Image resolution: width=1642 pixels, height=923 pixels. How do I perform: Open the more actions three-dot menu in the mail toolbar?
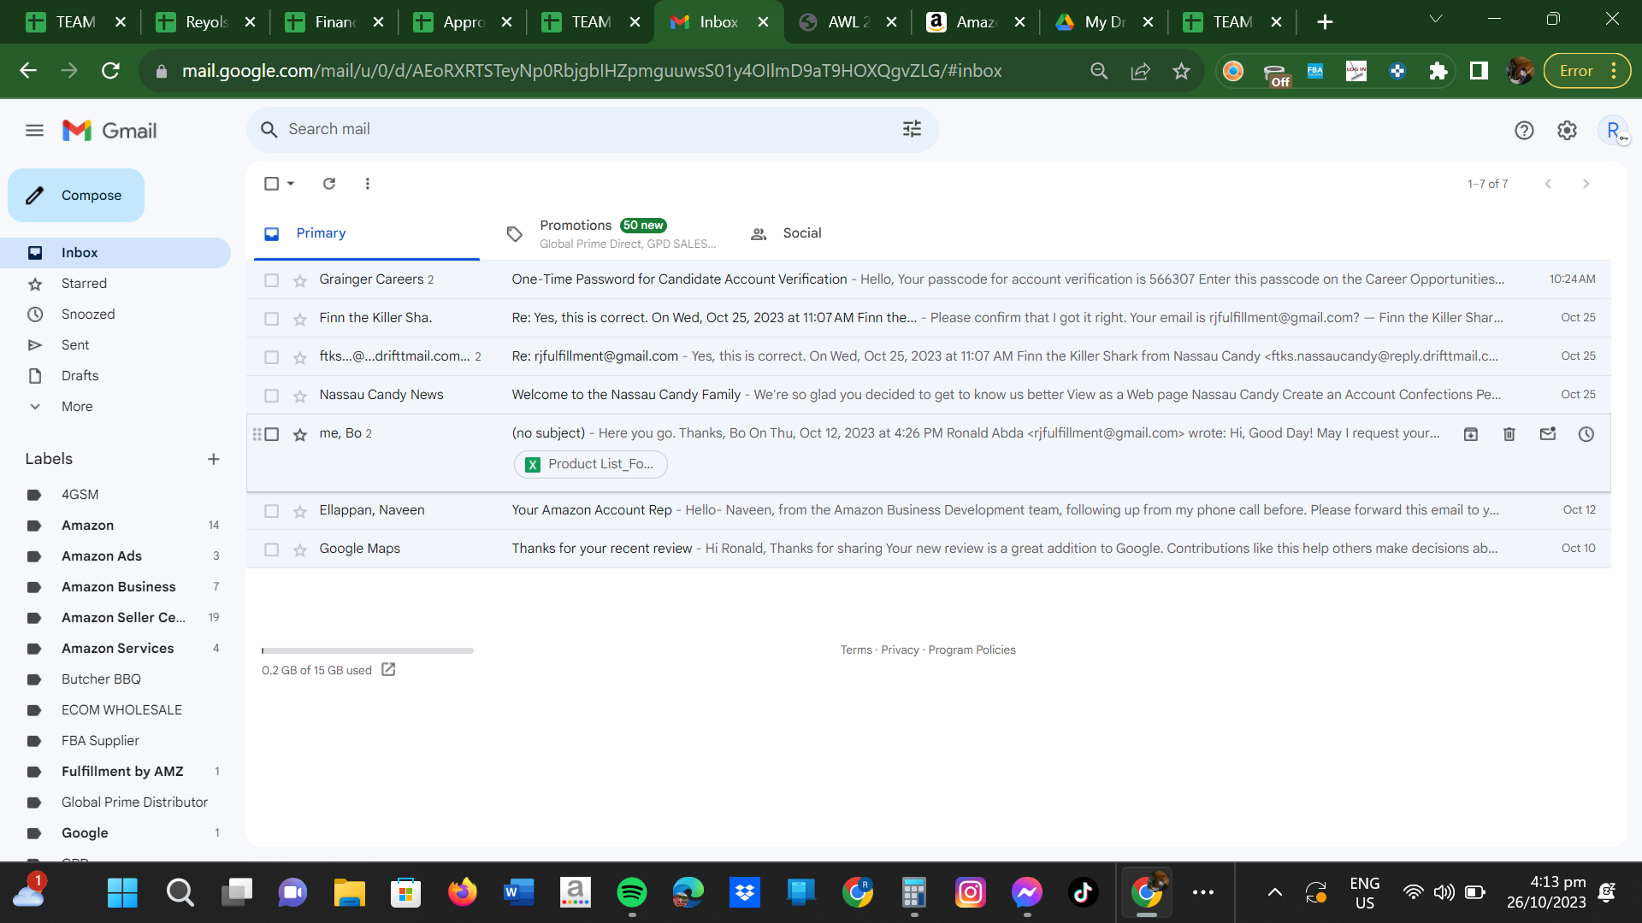pyautogui.click(x=368, y=184)
